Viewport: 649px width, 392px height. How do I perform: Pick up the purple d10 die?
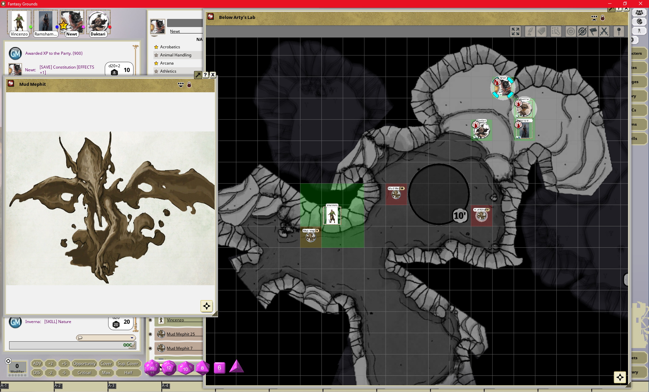coord(186,368)
